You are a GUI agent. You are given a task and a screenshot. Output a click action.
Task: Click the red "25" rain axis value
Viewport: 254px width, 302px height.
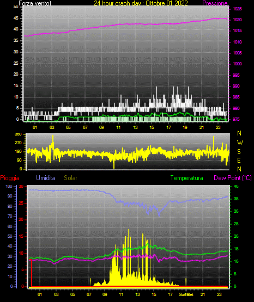(21, 203)
